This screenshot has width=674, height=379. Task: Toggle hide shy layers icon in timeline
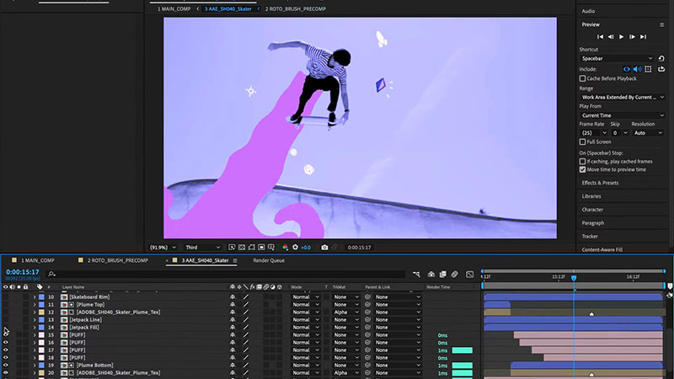click(x=431, y=275)
